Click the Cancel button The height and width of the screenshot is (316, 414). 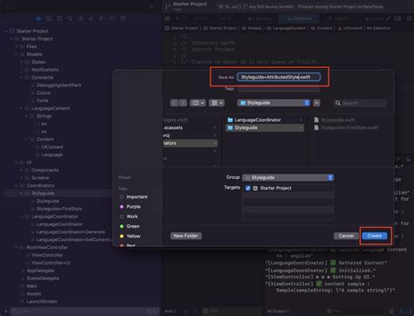346,236
